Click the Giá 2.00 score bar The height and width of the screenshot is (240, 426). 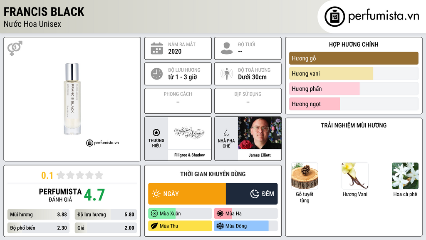(106, 228)
